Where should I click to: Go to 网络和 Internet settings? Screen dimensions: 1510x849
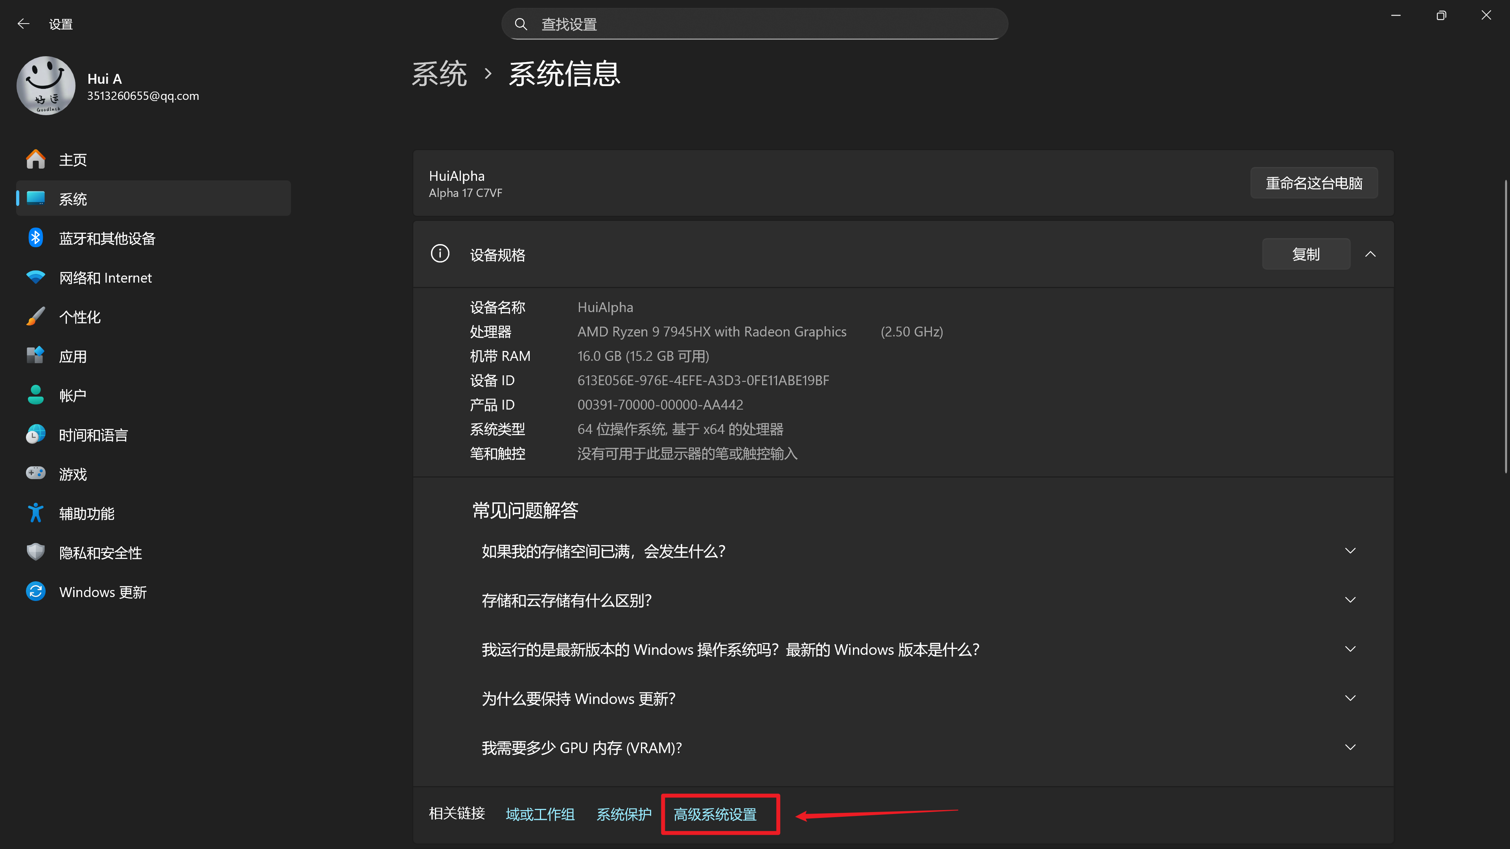point(154,277)
